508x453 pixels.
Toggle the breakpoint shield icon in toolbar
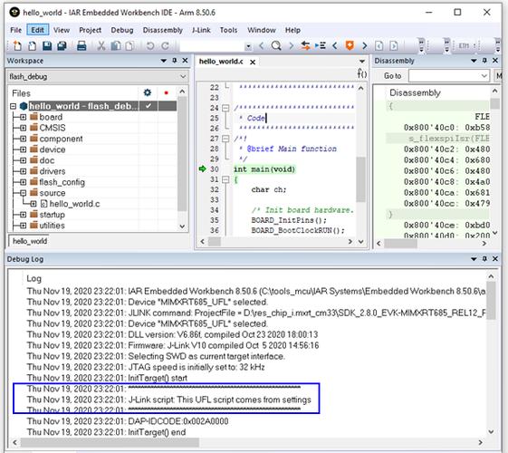pyautogui.click(x=350, y=45)
